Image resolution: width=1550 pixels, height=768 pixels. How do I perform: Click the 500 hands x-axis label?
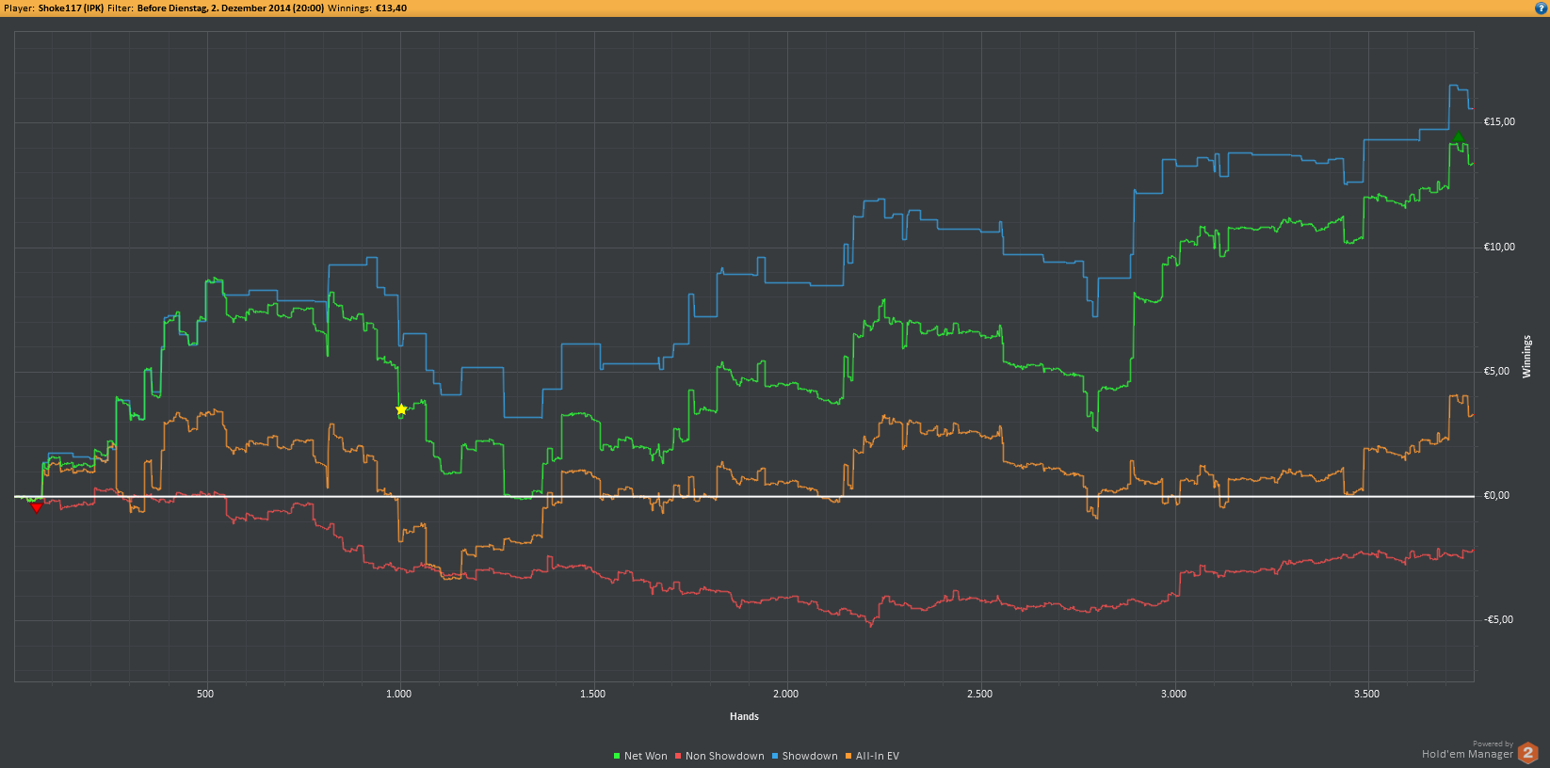coord(205,694)
